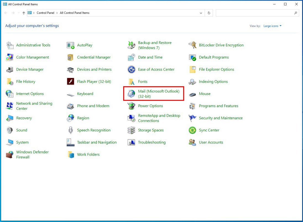Open the Administrative Tools icon
303x222 pixels.
pyautogui.click(x=10, y=45)
